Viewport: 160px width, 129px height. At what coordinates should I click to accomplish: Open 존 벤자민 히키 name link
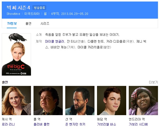coord(75,124)
